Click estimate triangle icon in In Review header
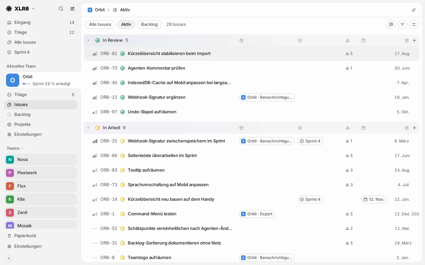The height and width of the screenshot is (265, 425). point(348,40)
